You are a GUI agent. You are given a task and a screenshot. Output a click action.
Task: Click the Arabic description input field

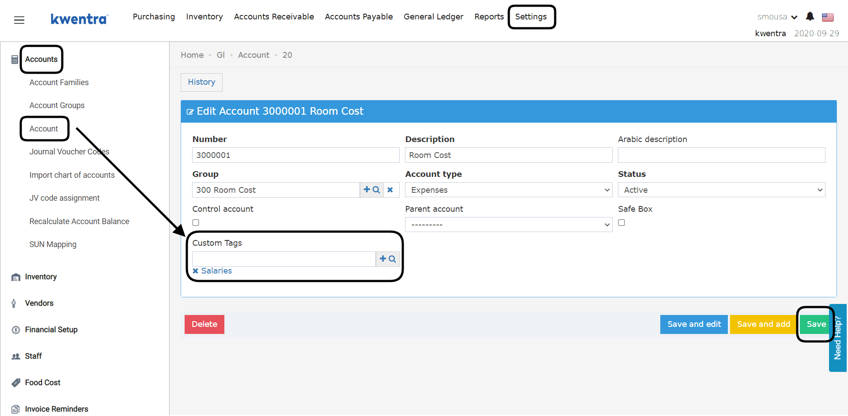point(722,155)
